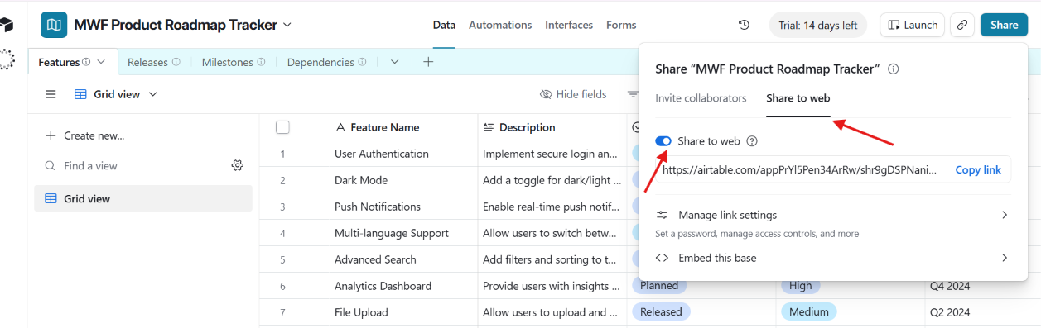
Task: Check the select-all rows checkbox
Action: click(x=282, y=127)
